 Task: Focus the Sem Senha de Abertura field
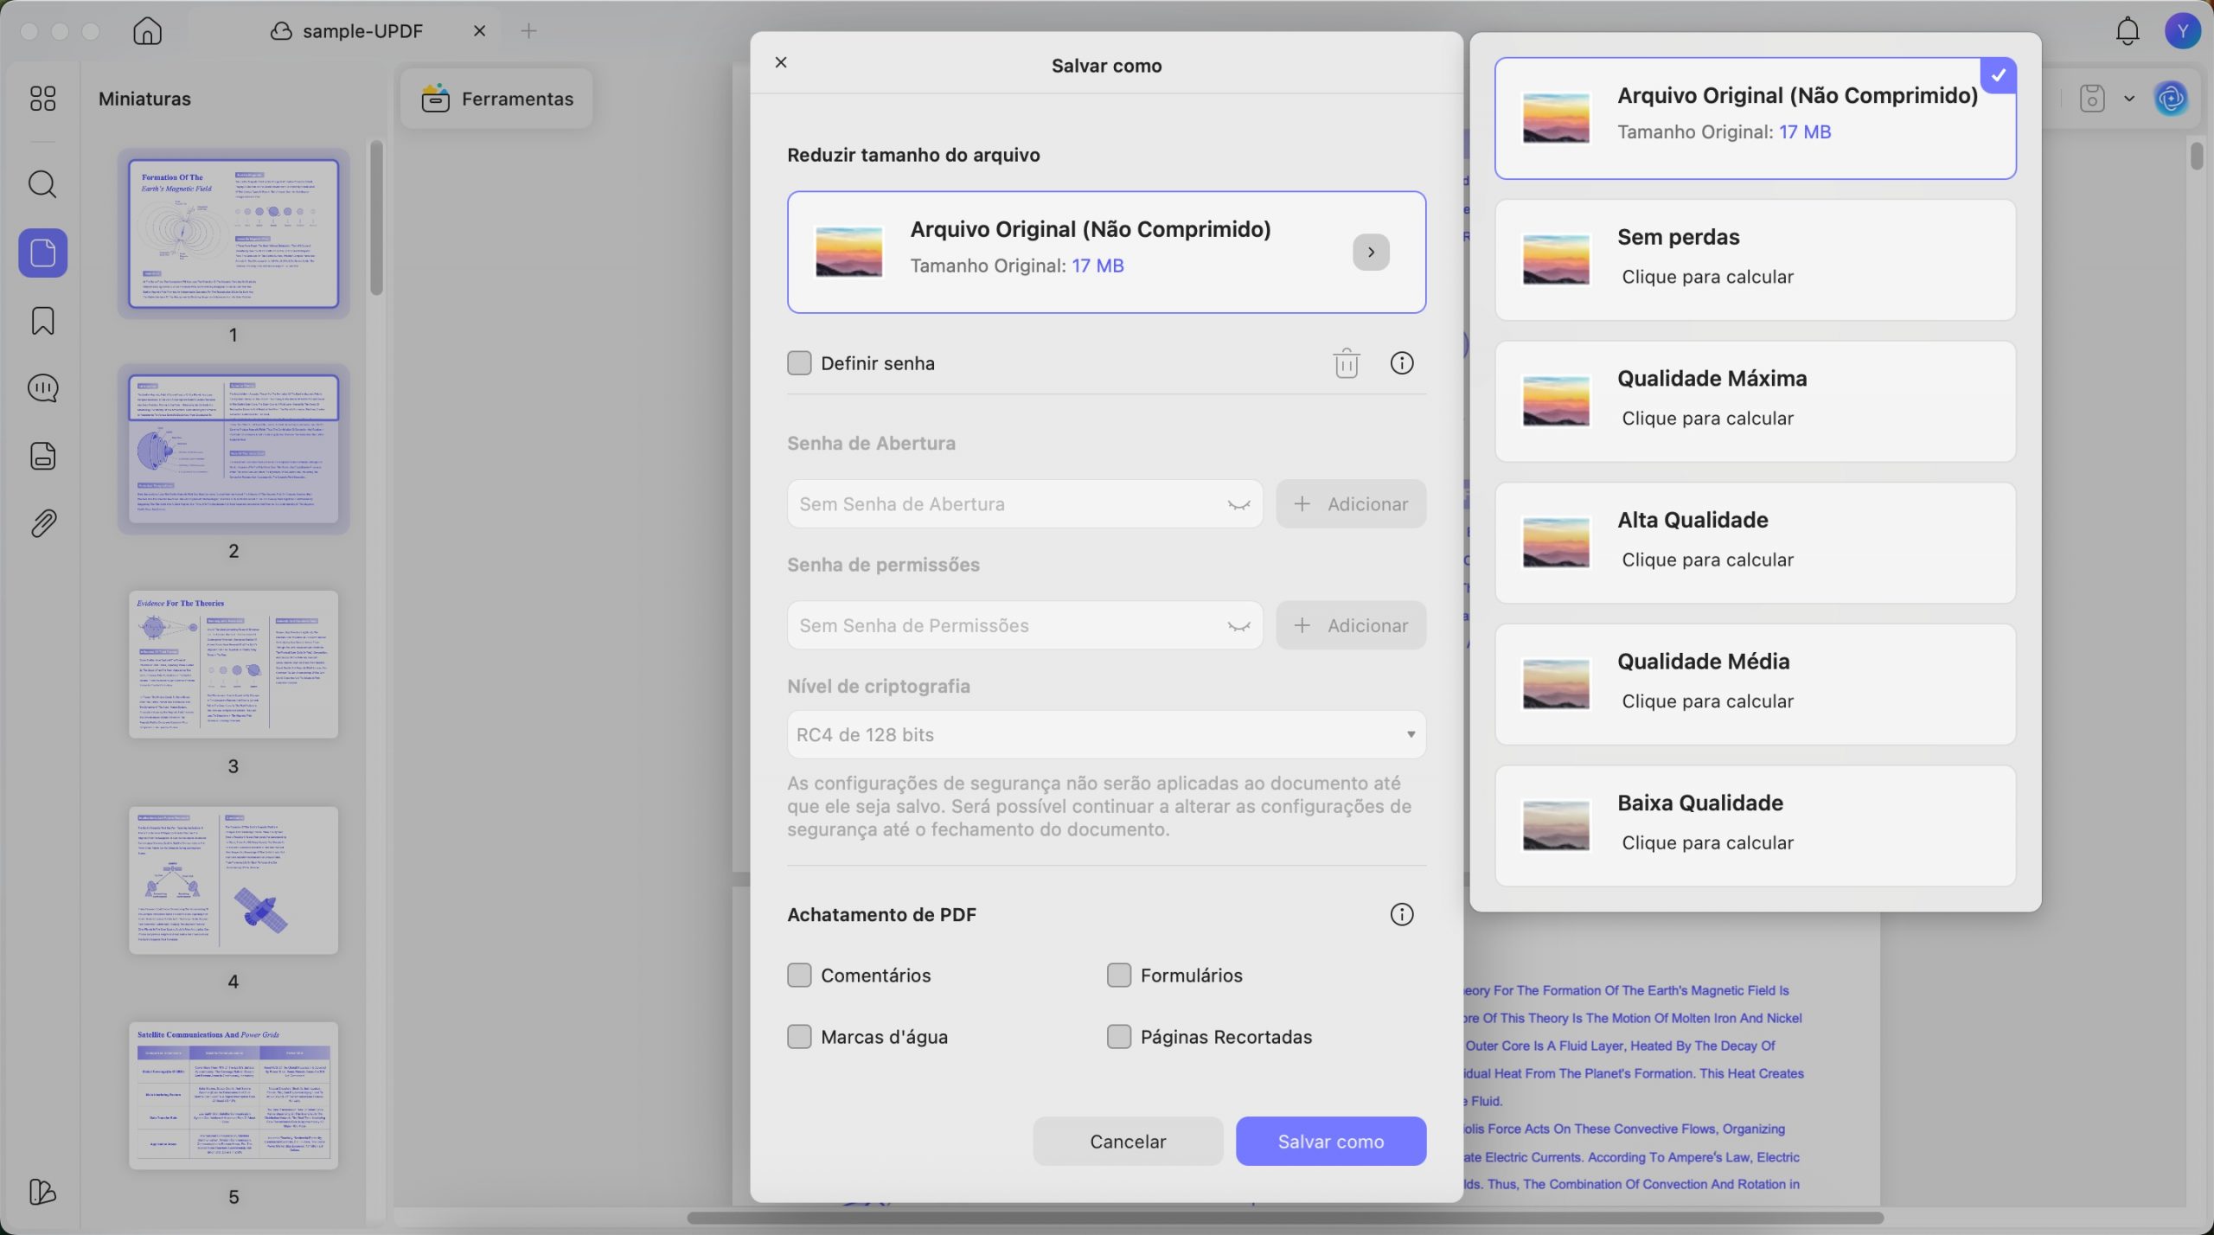[x=1025, y=504]
